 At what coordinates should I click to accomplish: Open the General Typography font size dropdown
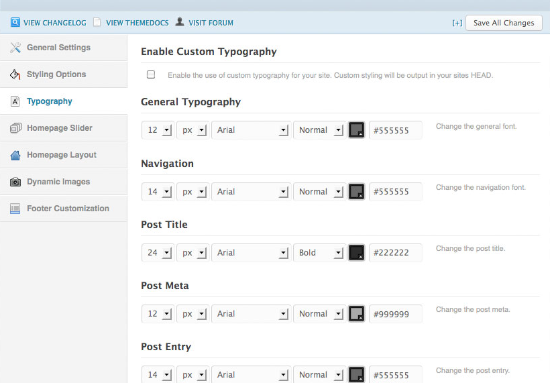click(158, 130)
